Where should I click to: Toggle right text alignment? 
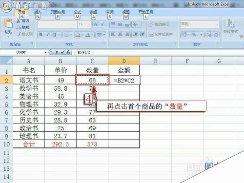click(127, 35)
